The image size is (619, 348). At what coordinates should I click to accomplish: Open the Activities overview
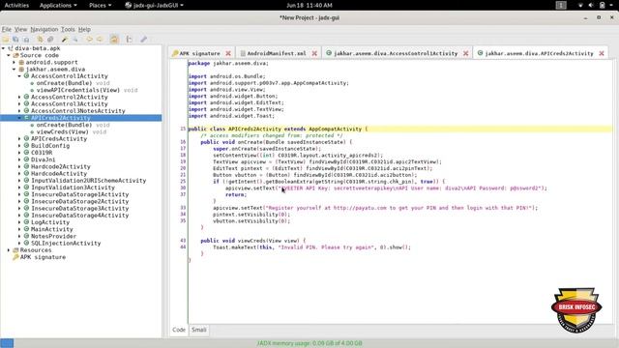click(16, 5)
